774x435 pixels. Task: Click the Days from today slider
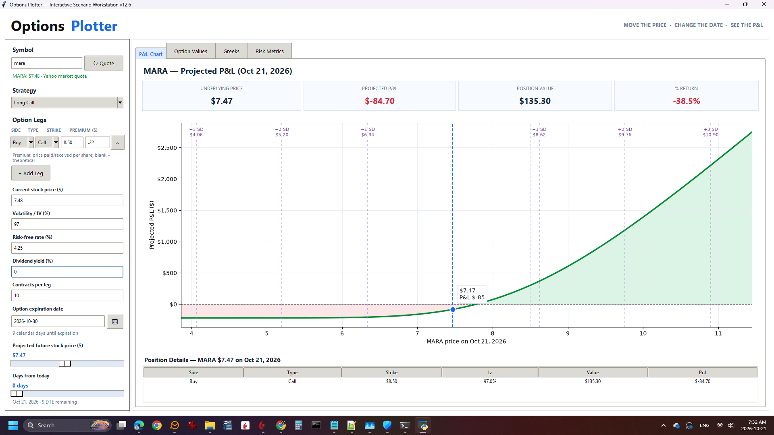click(x=67, y=394)
